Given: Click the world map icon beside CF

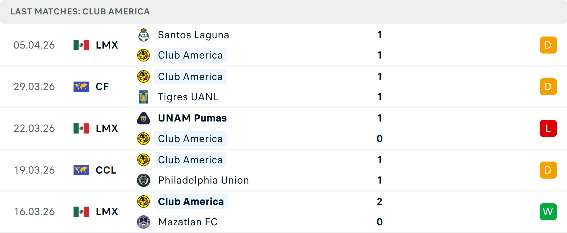Looking at the screenshot, I should [x=81, y=86].
